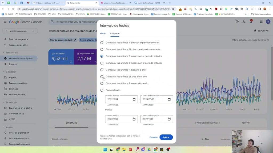Bookmark the page with the star icon
The image size is (273, 153).
click(173, 9)
